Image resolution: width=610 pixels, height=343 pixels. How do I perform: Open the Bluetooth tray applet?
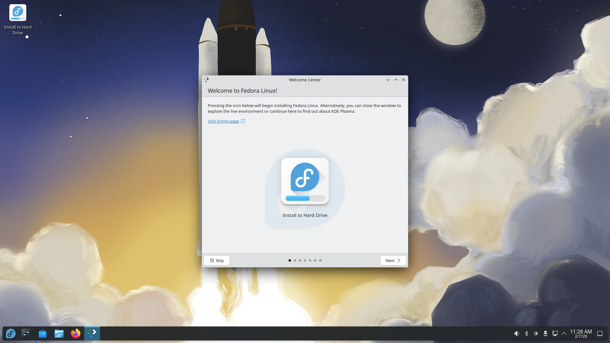point(526,333)
